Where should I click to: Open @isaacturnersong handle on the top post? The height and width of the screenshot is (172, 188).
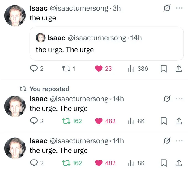point(79,8)
